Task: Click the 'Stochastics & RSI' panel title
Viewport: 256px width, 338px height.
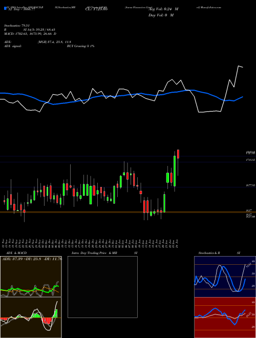Action: click(x=219, y=253)
